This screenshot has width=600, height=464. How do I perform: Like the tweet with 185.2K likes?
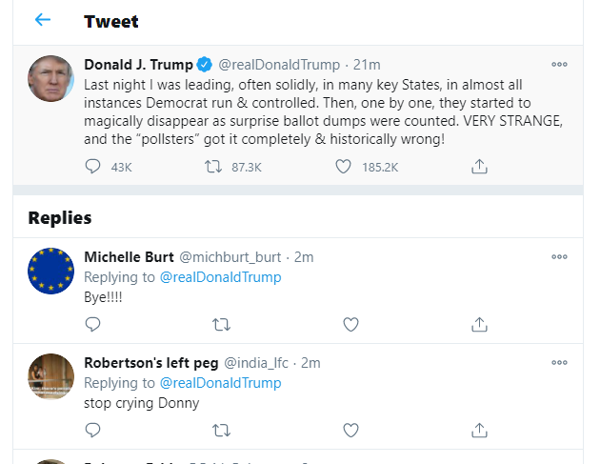(343, 167)
